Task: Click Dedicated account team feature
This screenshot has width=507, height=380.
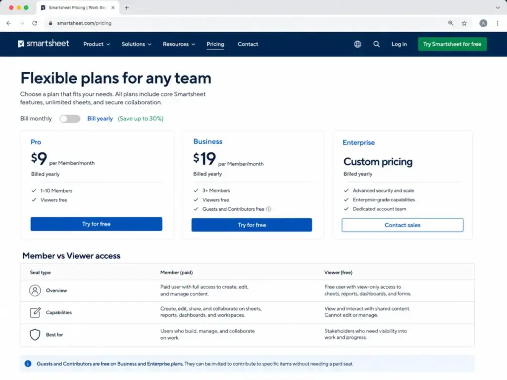Action: [379, 209]
